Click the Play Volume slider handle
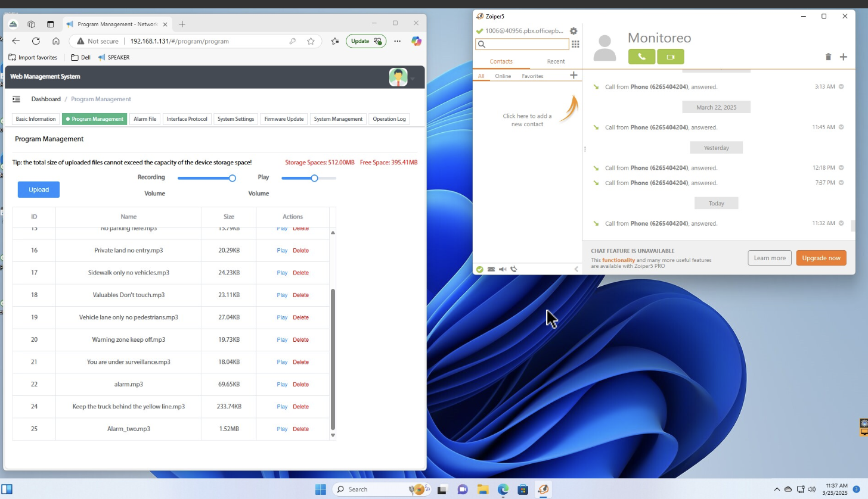The image size is (868, 499). (314, 178)
